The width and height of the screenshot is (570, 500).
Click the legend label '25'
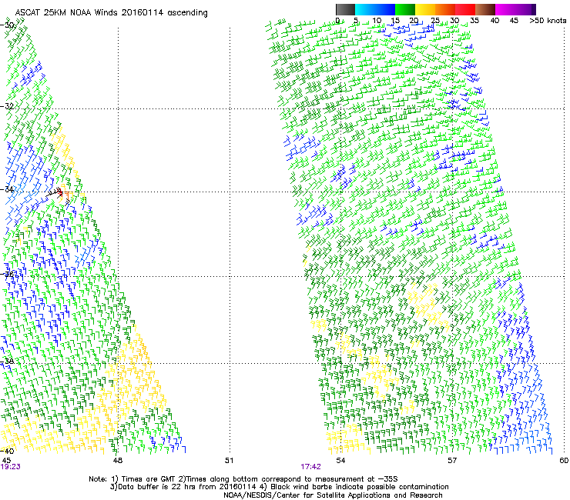(435, 21)
